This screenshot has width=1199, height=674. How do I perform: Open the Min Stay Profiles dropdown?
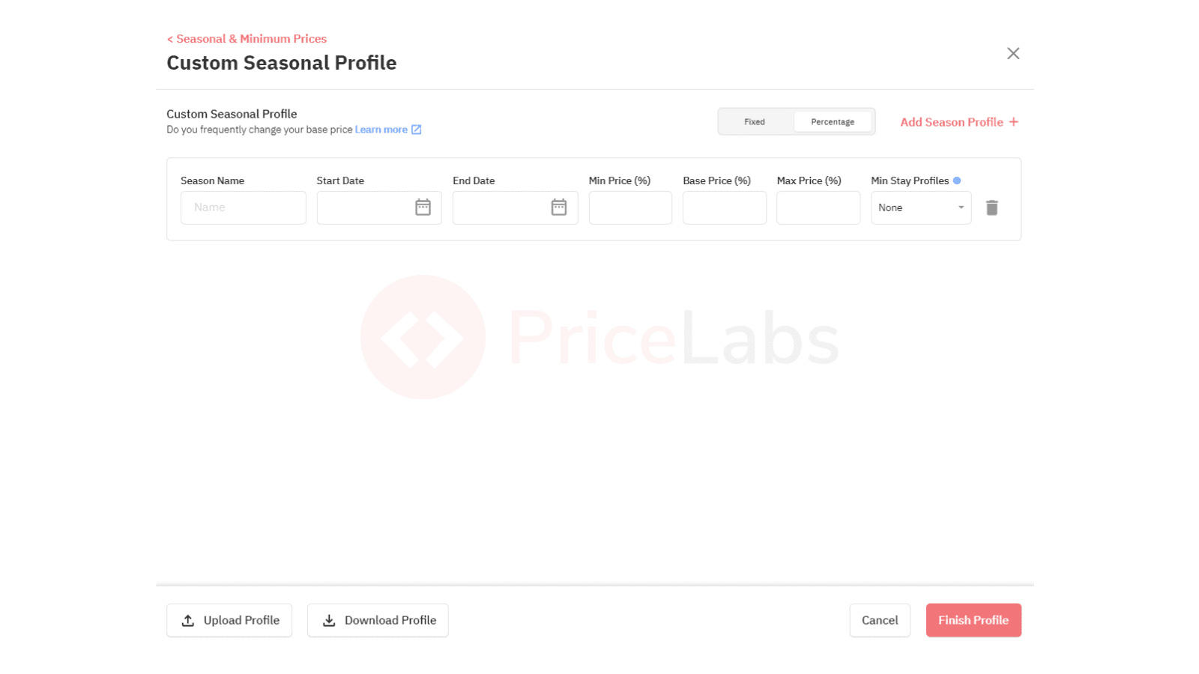(921, 207)
